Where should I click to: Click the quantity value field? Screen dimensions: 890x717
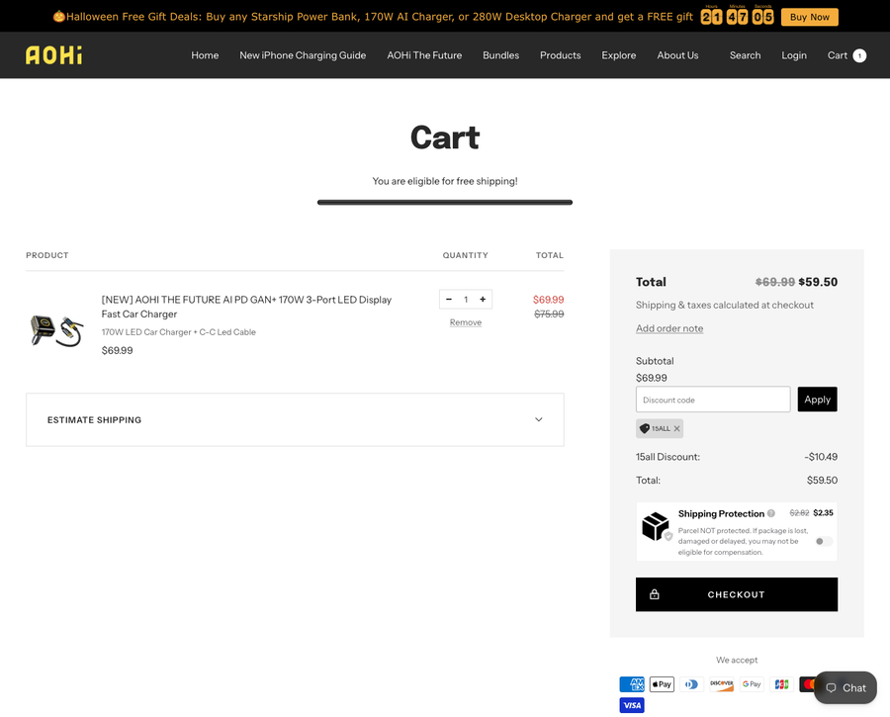pos(466,300)
